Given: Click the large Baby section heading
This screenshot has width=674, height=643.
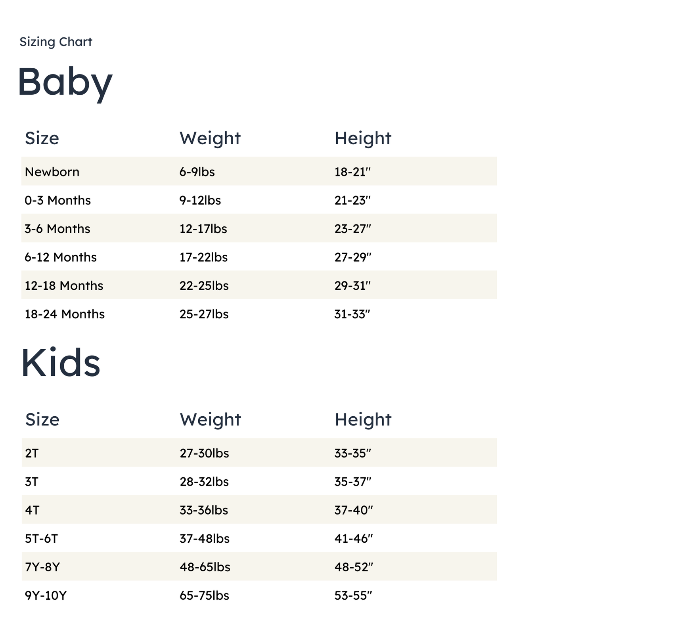Looking at the screenshot, I should tap(65, 82).
